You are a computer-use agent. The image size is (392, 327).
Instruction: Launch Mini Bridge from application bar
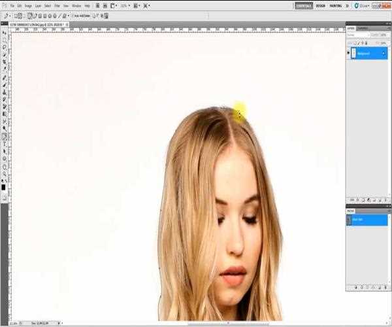pyautogui.click(x=105, y=5)
